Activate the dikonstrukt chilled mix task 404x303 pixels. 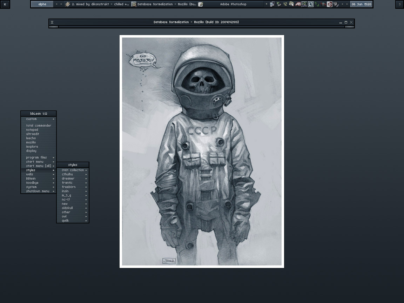tap(97, 4)
